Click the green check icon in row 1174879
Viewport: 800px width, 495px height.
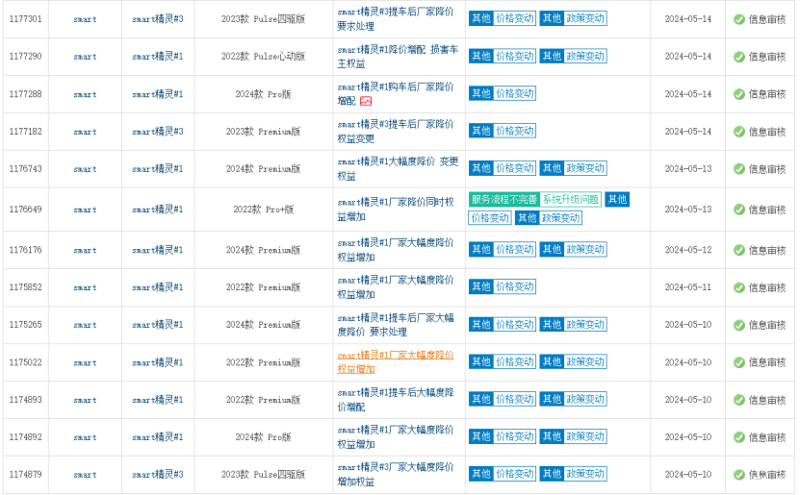coord(738,475)
